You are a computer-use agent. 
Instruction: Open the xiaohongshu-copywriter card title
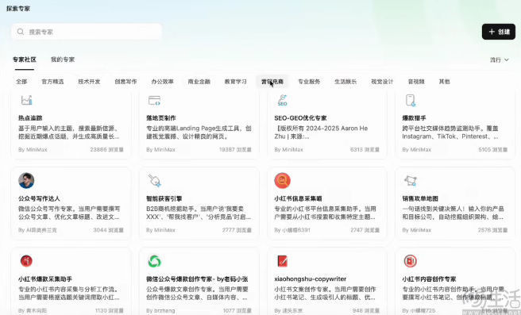point(311,279)
